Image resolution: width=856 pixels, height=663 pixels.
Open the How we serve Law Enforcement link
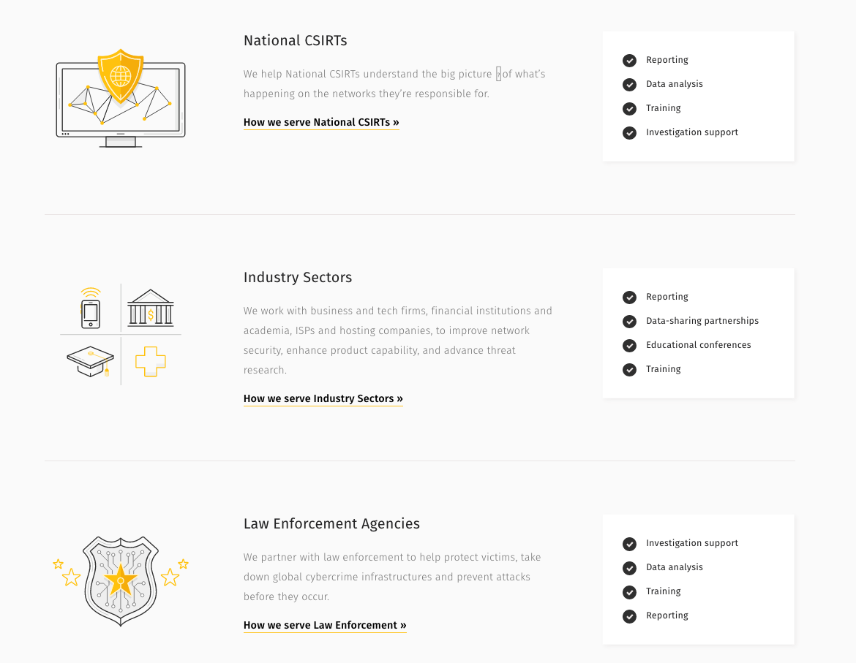(x=325, y=626)
